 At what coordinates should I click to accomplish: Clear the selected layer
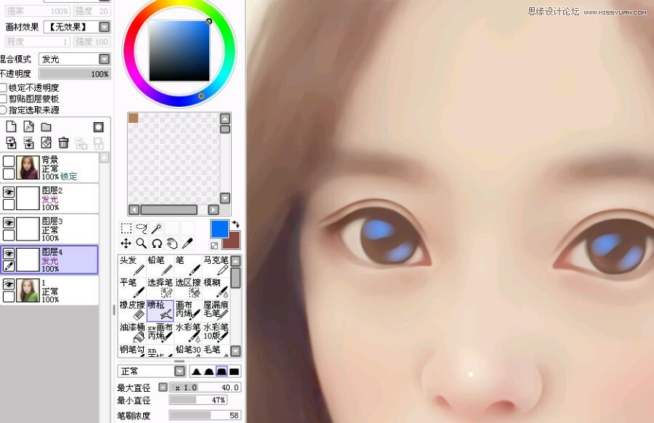pyautogui.click(x=46, y=143)
